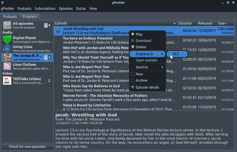Click Check for new episodes button
237x152 pixels.
pyautogui.click(x=27, y=147)
